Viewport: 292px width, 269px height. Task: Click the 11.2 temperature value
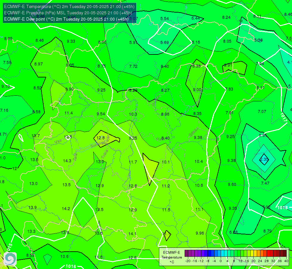click(166, 186)
